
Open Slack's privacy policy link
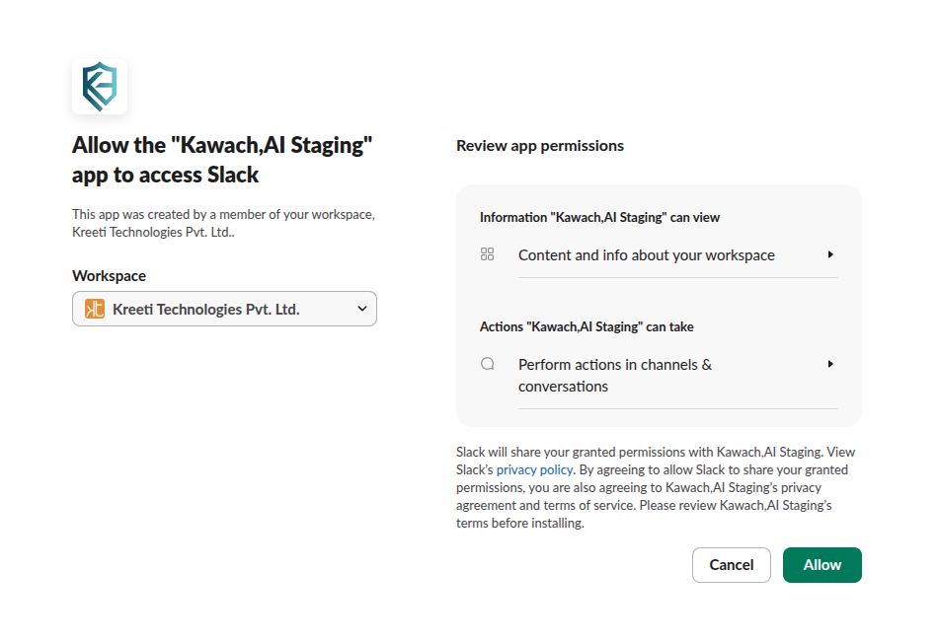tap(534, 469)
